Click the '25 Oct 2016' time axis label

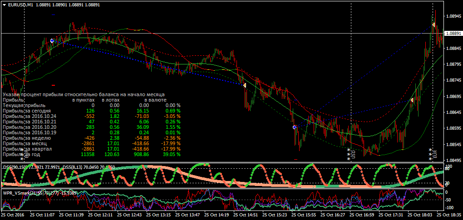[x=13, y=215]
